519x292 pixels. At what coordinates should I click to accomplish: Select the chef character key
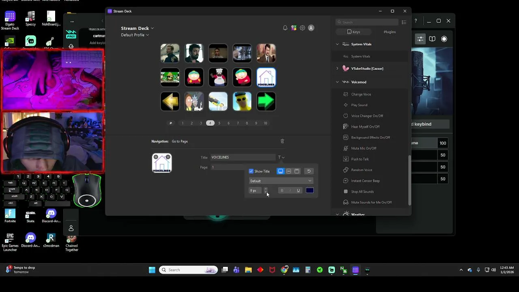pos(218,77)
